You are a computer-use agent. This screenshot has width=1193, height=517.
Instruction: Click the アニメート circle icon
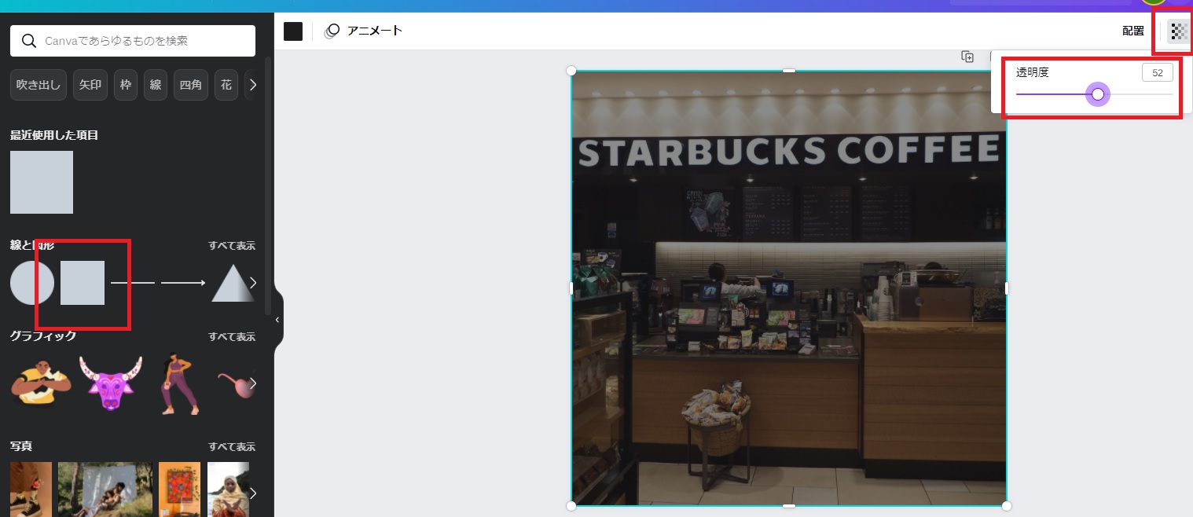click(332, 31)
